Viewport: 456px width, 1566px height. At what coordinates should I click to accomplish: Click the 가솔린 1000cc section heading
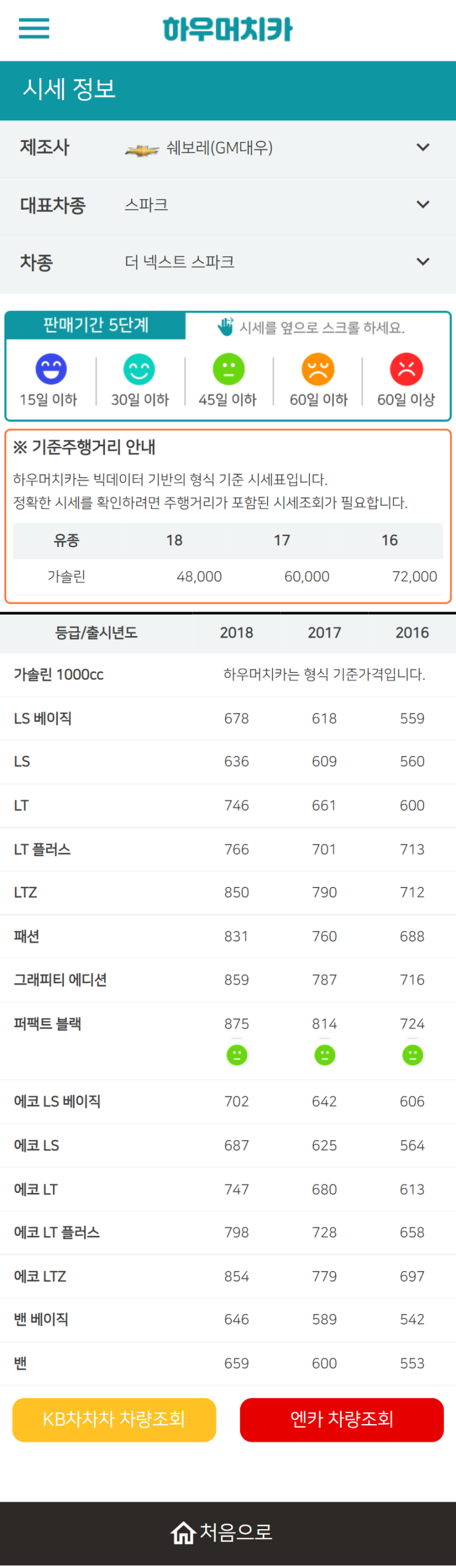pyautogui.click(x=59, y=675)
